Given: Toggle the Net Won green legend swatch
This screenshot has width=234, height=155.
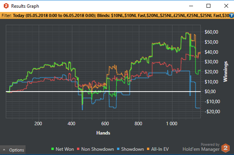Looking at the screenshot, I should (x=53, y=149).
